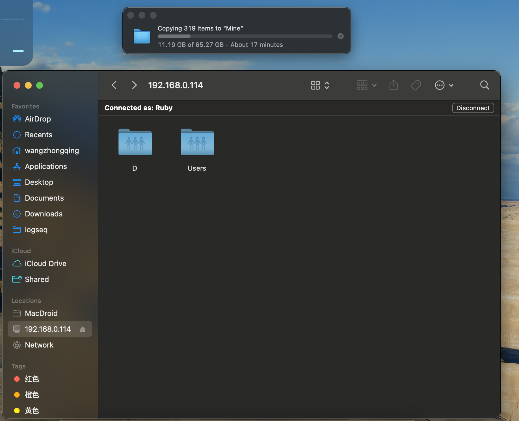Open the group-by options dropdown
The height and width of the screenshot is (421, 519).
point(367,85)
